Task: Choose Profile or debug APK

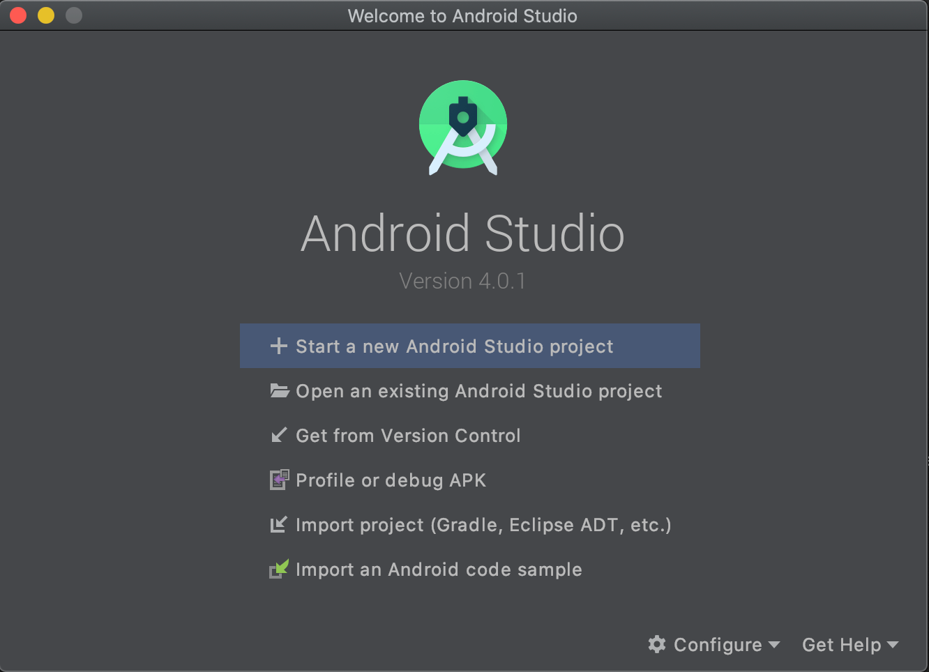Action: point(470,480)
